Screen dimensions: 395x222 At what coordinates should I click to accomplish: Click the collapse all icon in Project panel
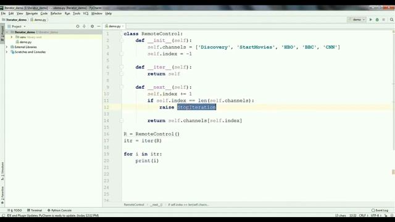tap(84, 26)
